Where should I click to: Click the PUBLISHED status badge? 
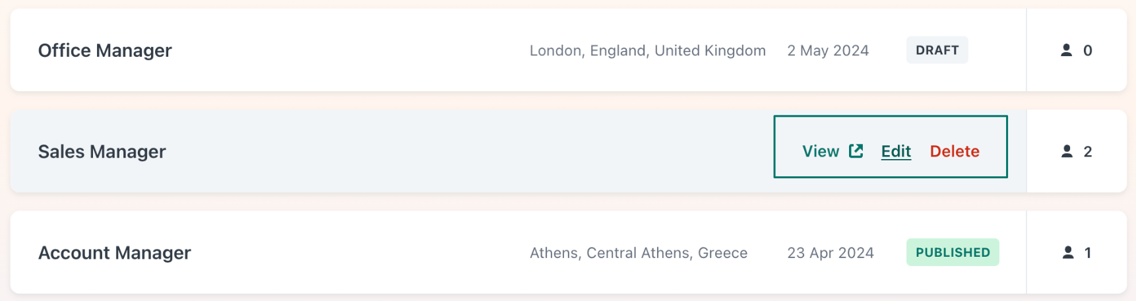[953, 252]
